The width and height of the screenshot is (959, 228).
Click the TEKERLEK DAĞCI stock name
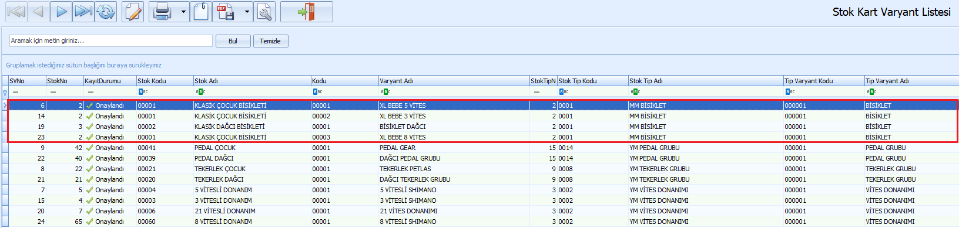(252, 179)
